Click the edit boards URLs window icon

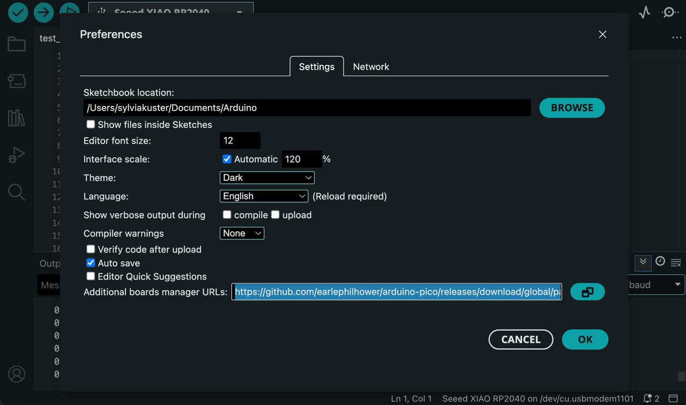click(587, 292)
